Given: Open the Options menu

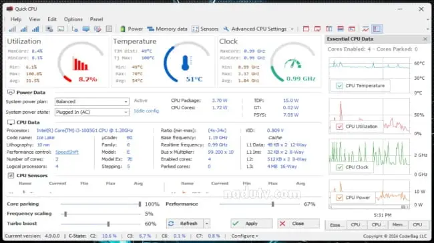Looking at the screenshot, I should (73, 19).
